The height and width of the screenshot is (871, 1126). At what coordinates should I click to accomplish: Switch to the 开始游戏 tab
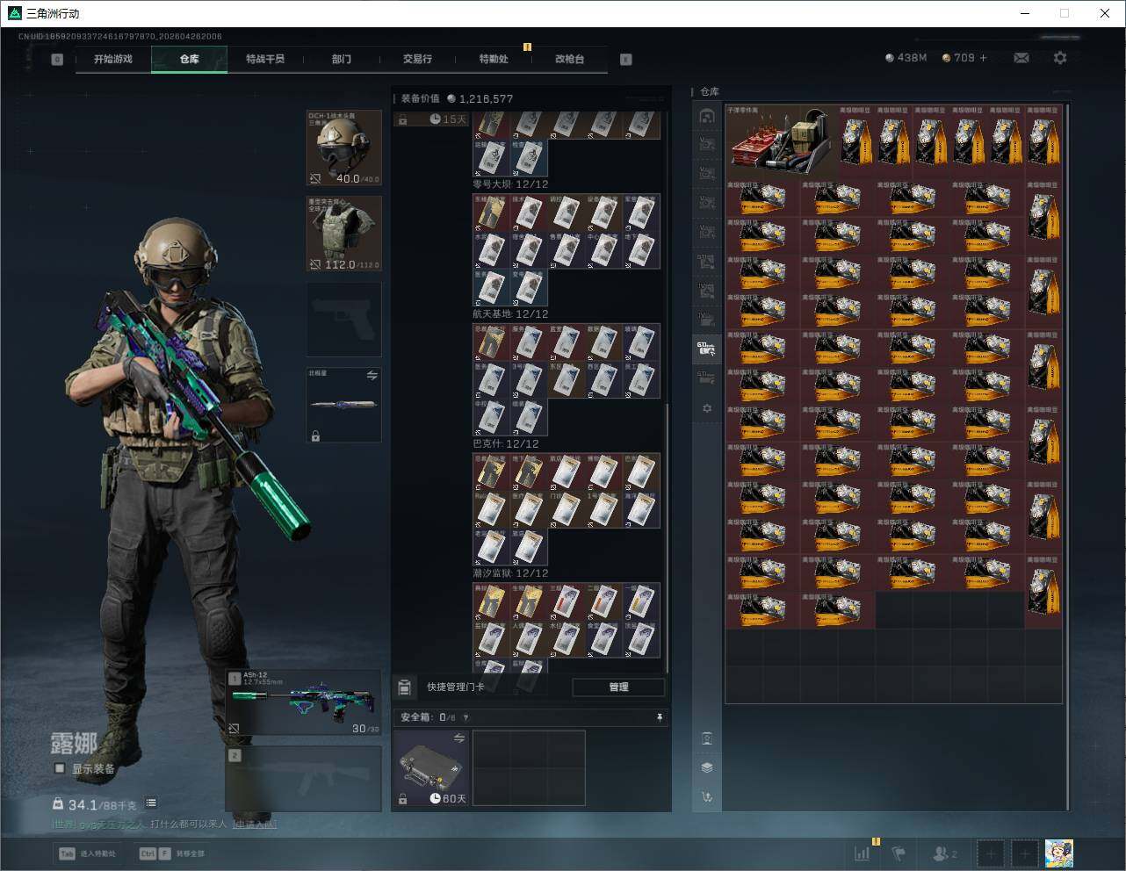(x=113, y=59)
